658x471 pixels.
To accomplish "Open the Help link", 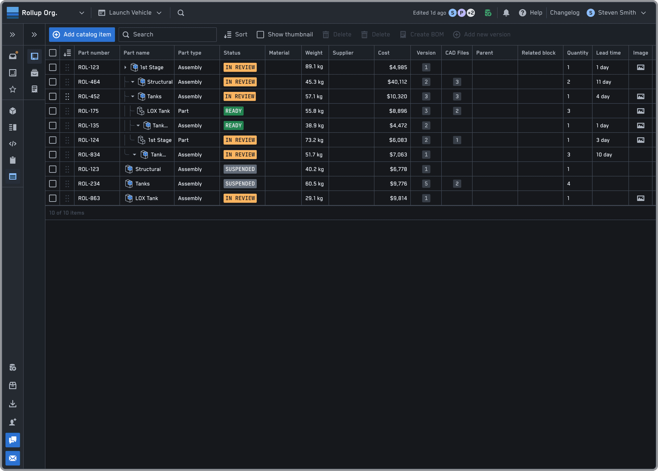I will coord(531,13).
